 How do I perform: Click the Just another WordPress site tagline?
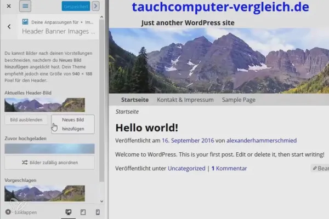[x=188, y=22]
